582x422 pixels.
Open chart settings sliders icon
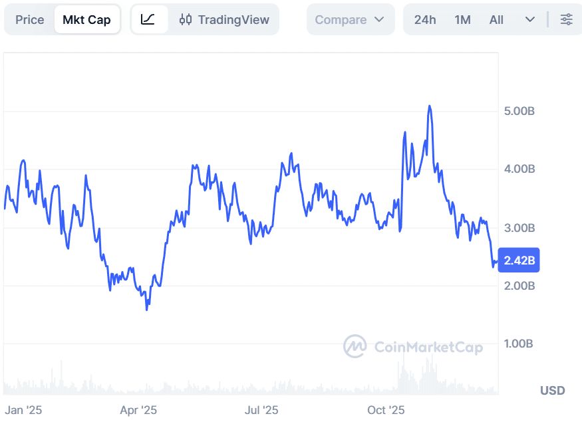[x=566, y=20]
